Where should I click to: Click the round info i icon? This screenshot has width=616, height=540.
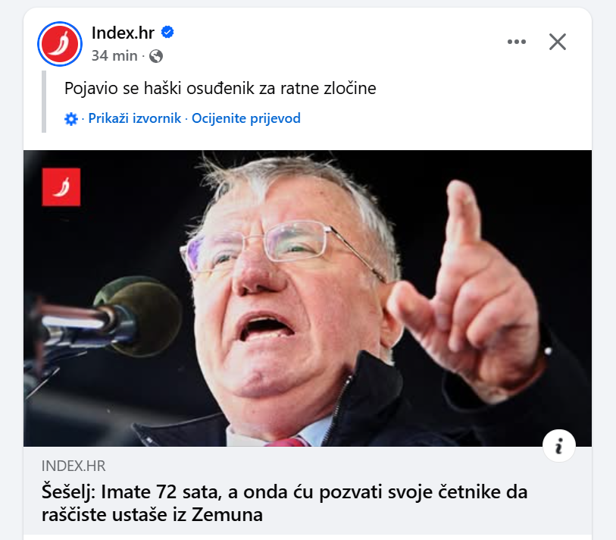click(x=559, y=446)
